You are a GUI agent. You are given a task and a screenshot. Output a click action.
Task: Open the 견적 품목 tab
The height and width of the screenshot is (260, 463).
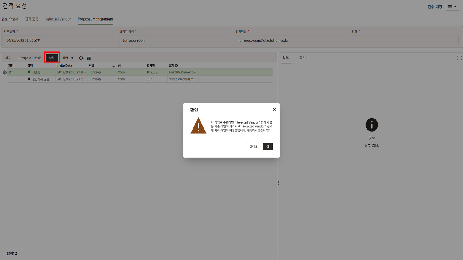[x=32, y=19]
